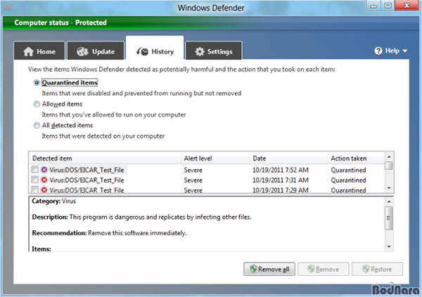422x297 pixels.
Task: Click shield icon on the Remove button
Action: (x=311, y=269)
